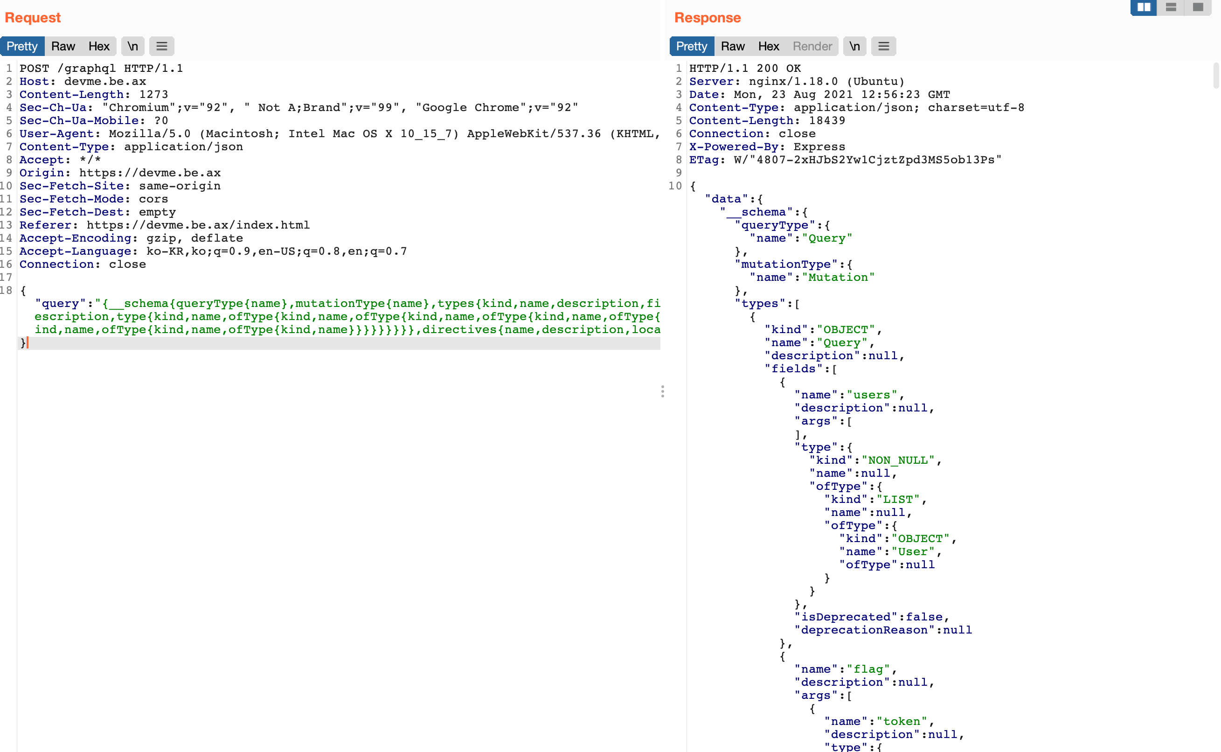Open Request message editor options menu
Image resolution: width=1221 pixels, height=752 pixels.
coord(161,46)
